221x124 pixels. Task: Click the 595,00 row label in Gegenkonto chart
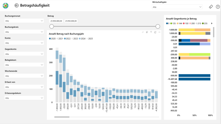pos(174,86)
